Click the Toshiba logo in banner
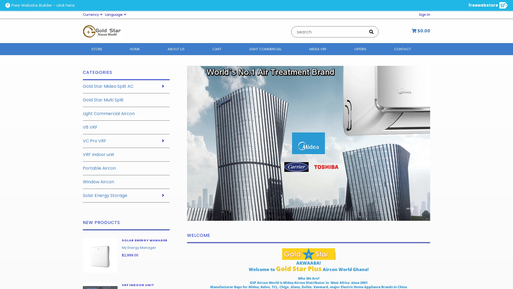The height and width of the screenshot is (289, 513). [x=326, y=167]
